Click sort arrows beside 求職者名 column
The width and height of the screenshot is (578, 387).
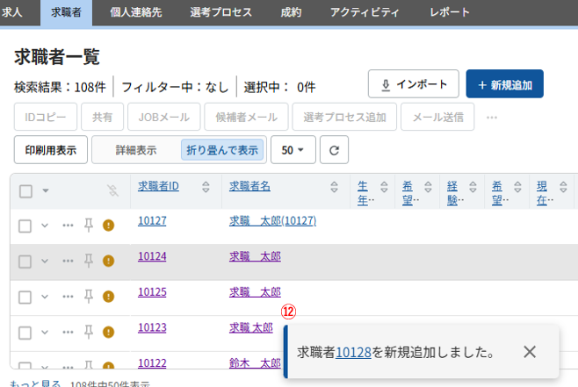(x=334, y=187)
